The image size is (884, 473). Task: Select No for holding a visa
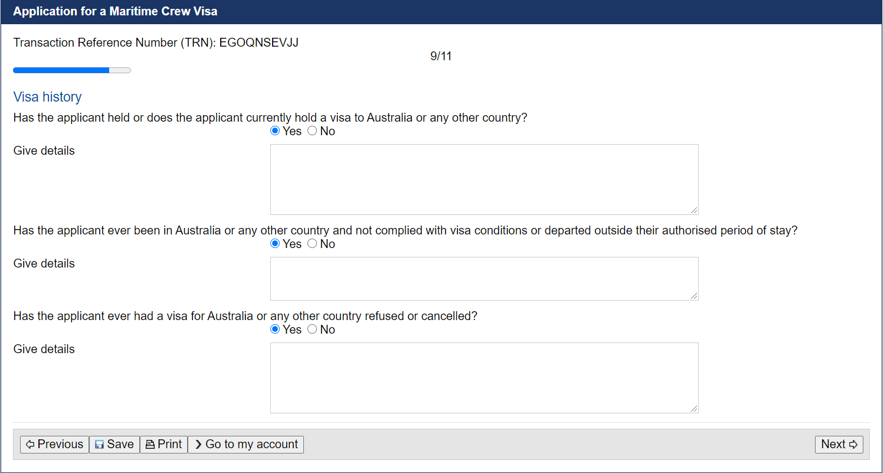[312, 131]
